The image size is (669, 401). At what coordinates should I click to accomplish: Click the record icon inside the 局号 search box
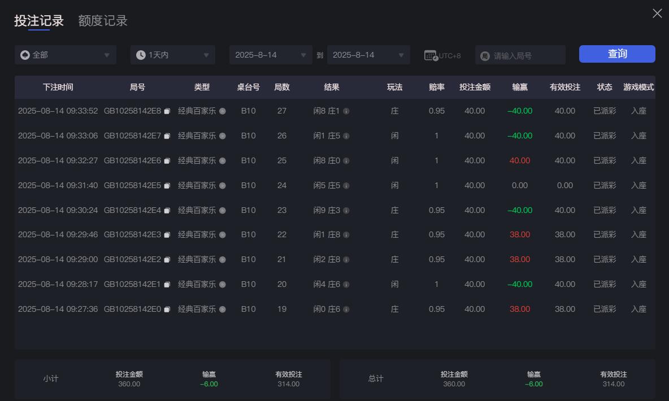[486, 54]
